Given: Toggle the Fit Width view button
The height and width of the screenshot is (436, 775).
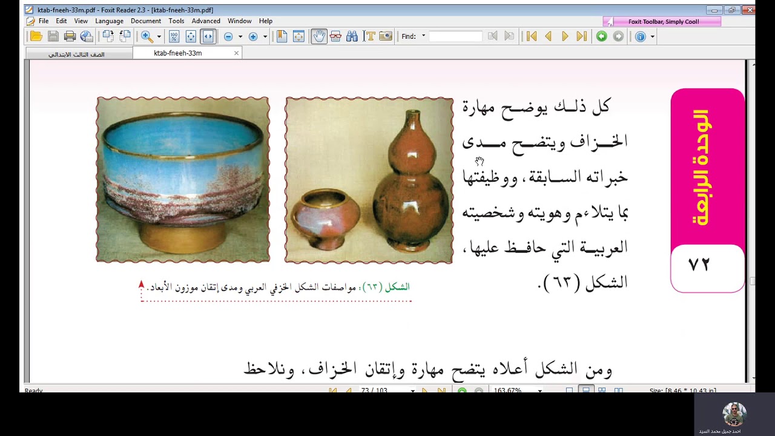Looking at the screenshot, I should 208,36.
